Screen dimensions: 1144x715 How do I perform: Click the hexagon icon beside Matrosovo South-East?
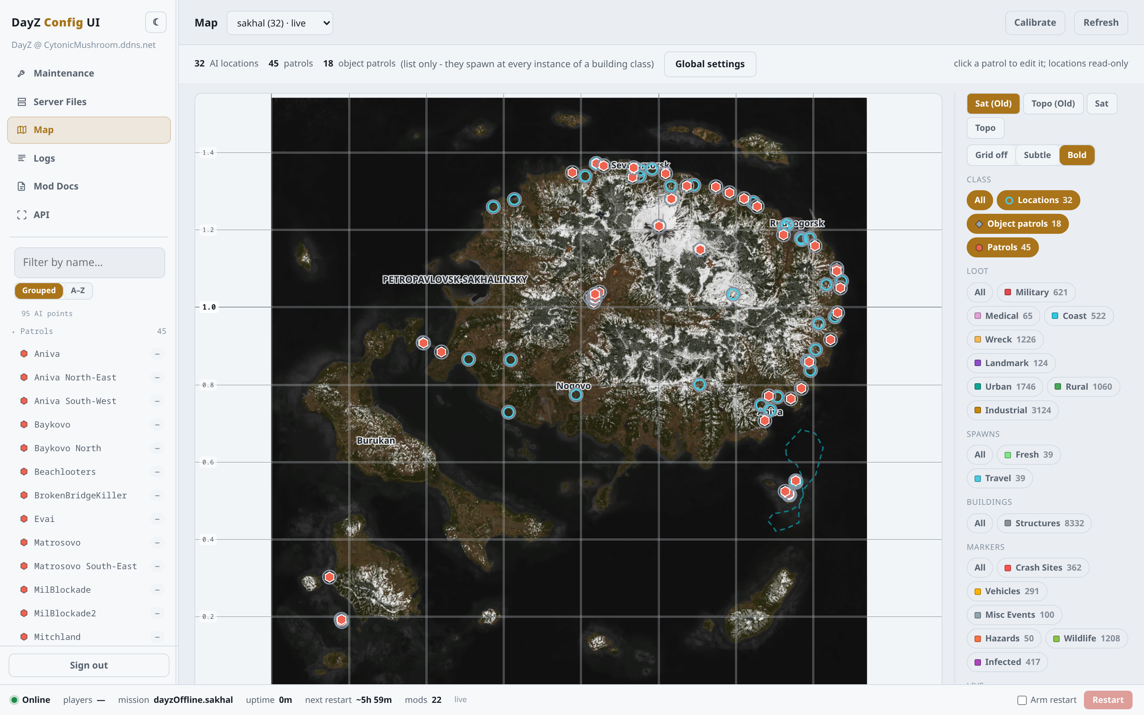(x=24, y=566)
